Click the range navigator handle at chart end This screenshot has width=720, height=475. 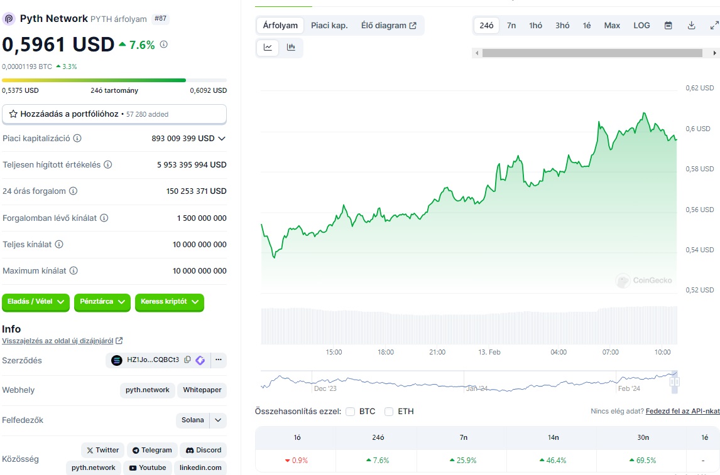[x=675, y=382]
